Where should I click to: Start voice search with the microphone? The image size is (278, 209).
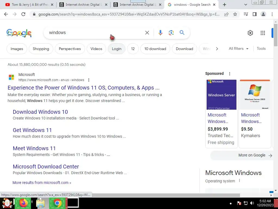pyautogui.click(x=160, y=33)
